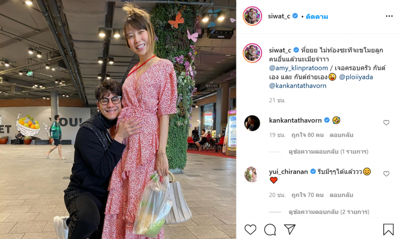Reply to kankantathavorn's comment via ตอบกลับ
The image size is (399, 239).
[341, 135]
